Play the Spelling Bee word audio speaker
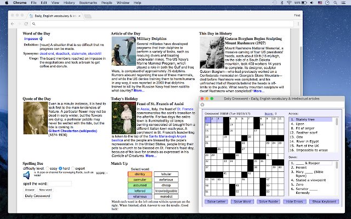The width and height of the screenshot is (351, 219). click(x=26, y=175)
